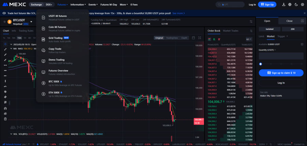Open ticker bar preferences icon
The image size is (307, 146).
click(251, 21)
